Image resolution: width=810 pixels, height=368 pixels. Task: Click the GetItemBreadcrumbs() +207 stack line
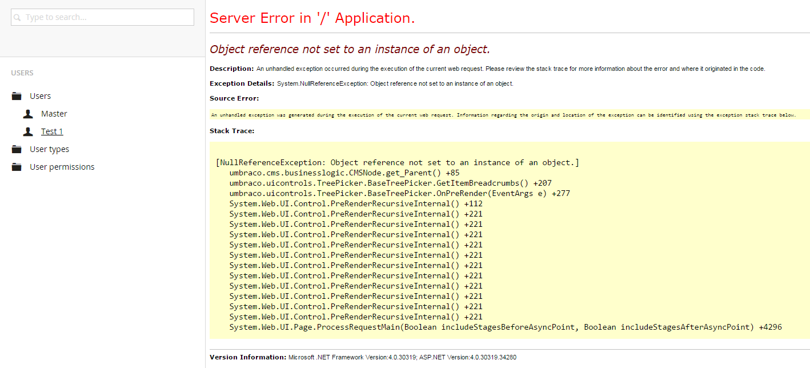tap(391, 183)
